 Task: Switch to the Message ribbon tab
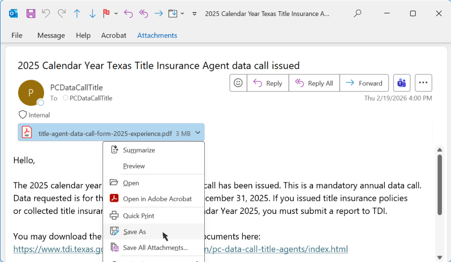(x=51, y=36)
